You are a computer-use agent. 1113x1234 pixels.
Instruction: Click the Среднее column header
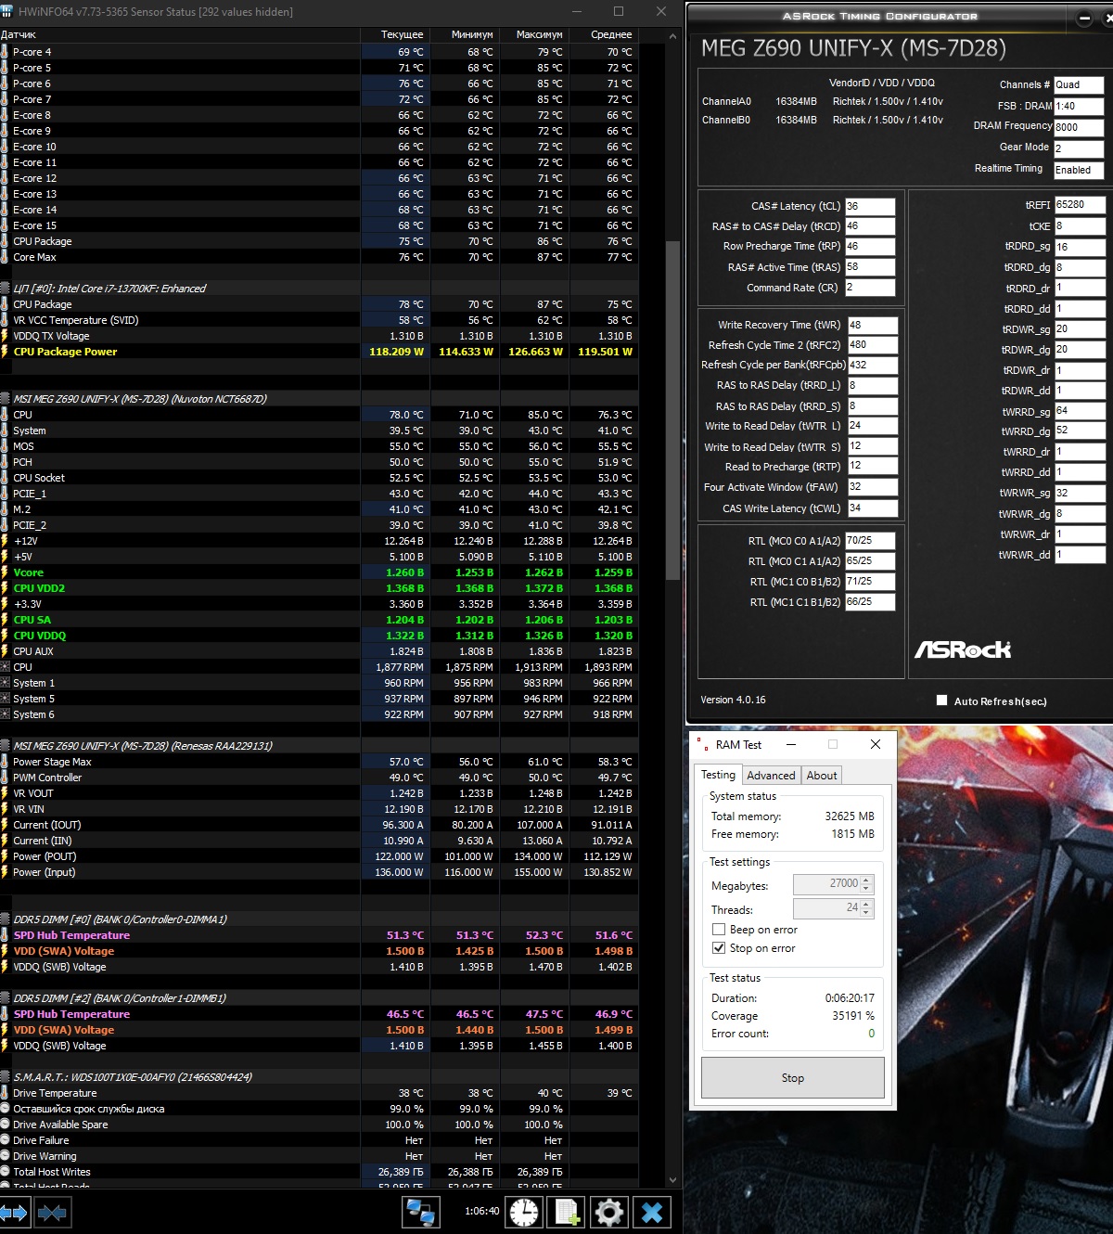click(603, 34)
